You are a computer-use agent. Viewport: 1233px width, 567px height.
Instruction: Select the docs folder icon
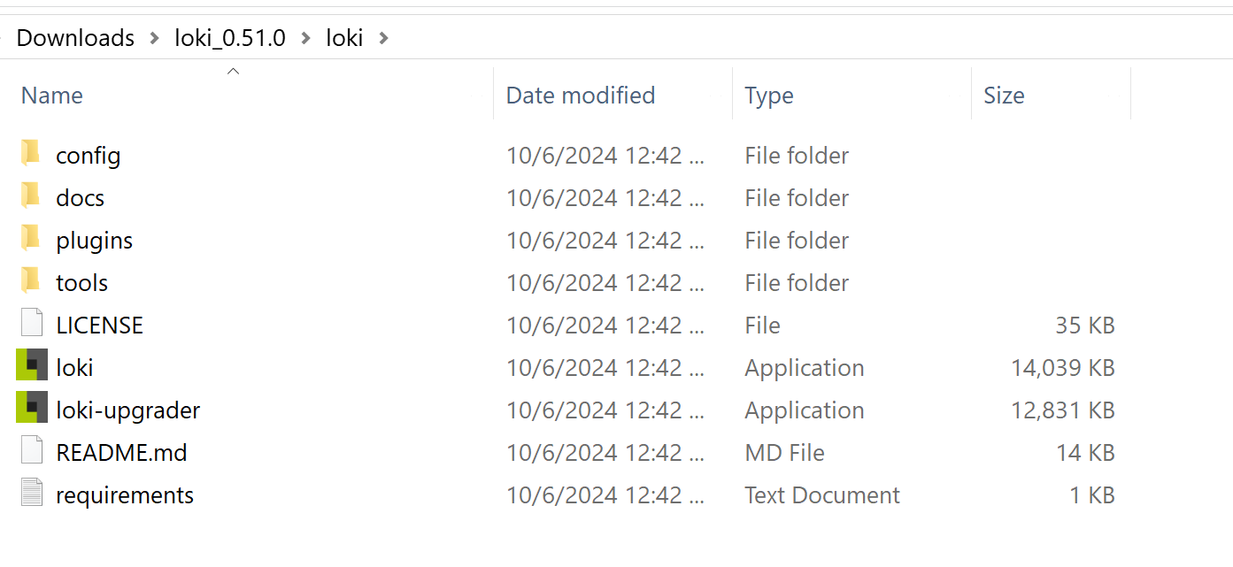point(31,196)
